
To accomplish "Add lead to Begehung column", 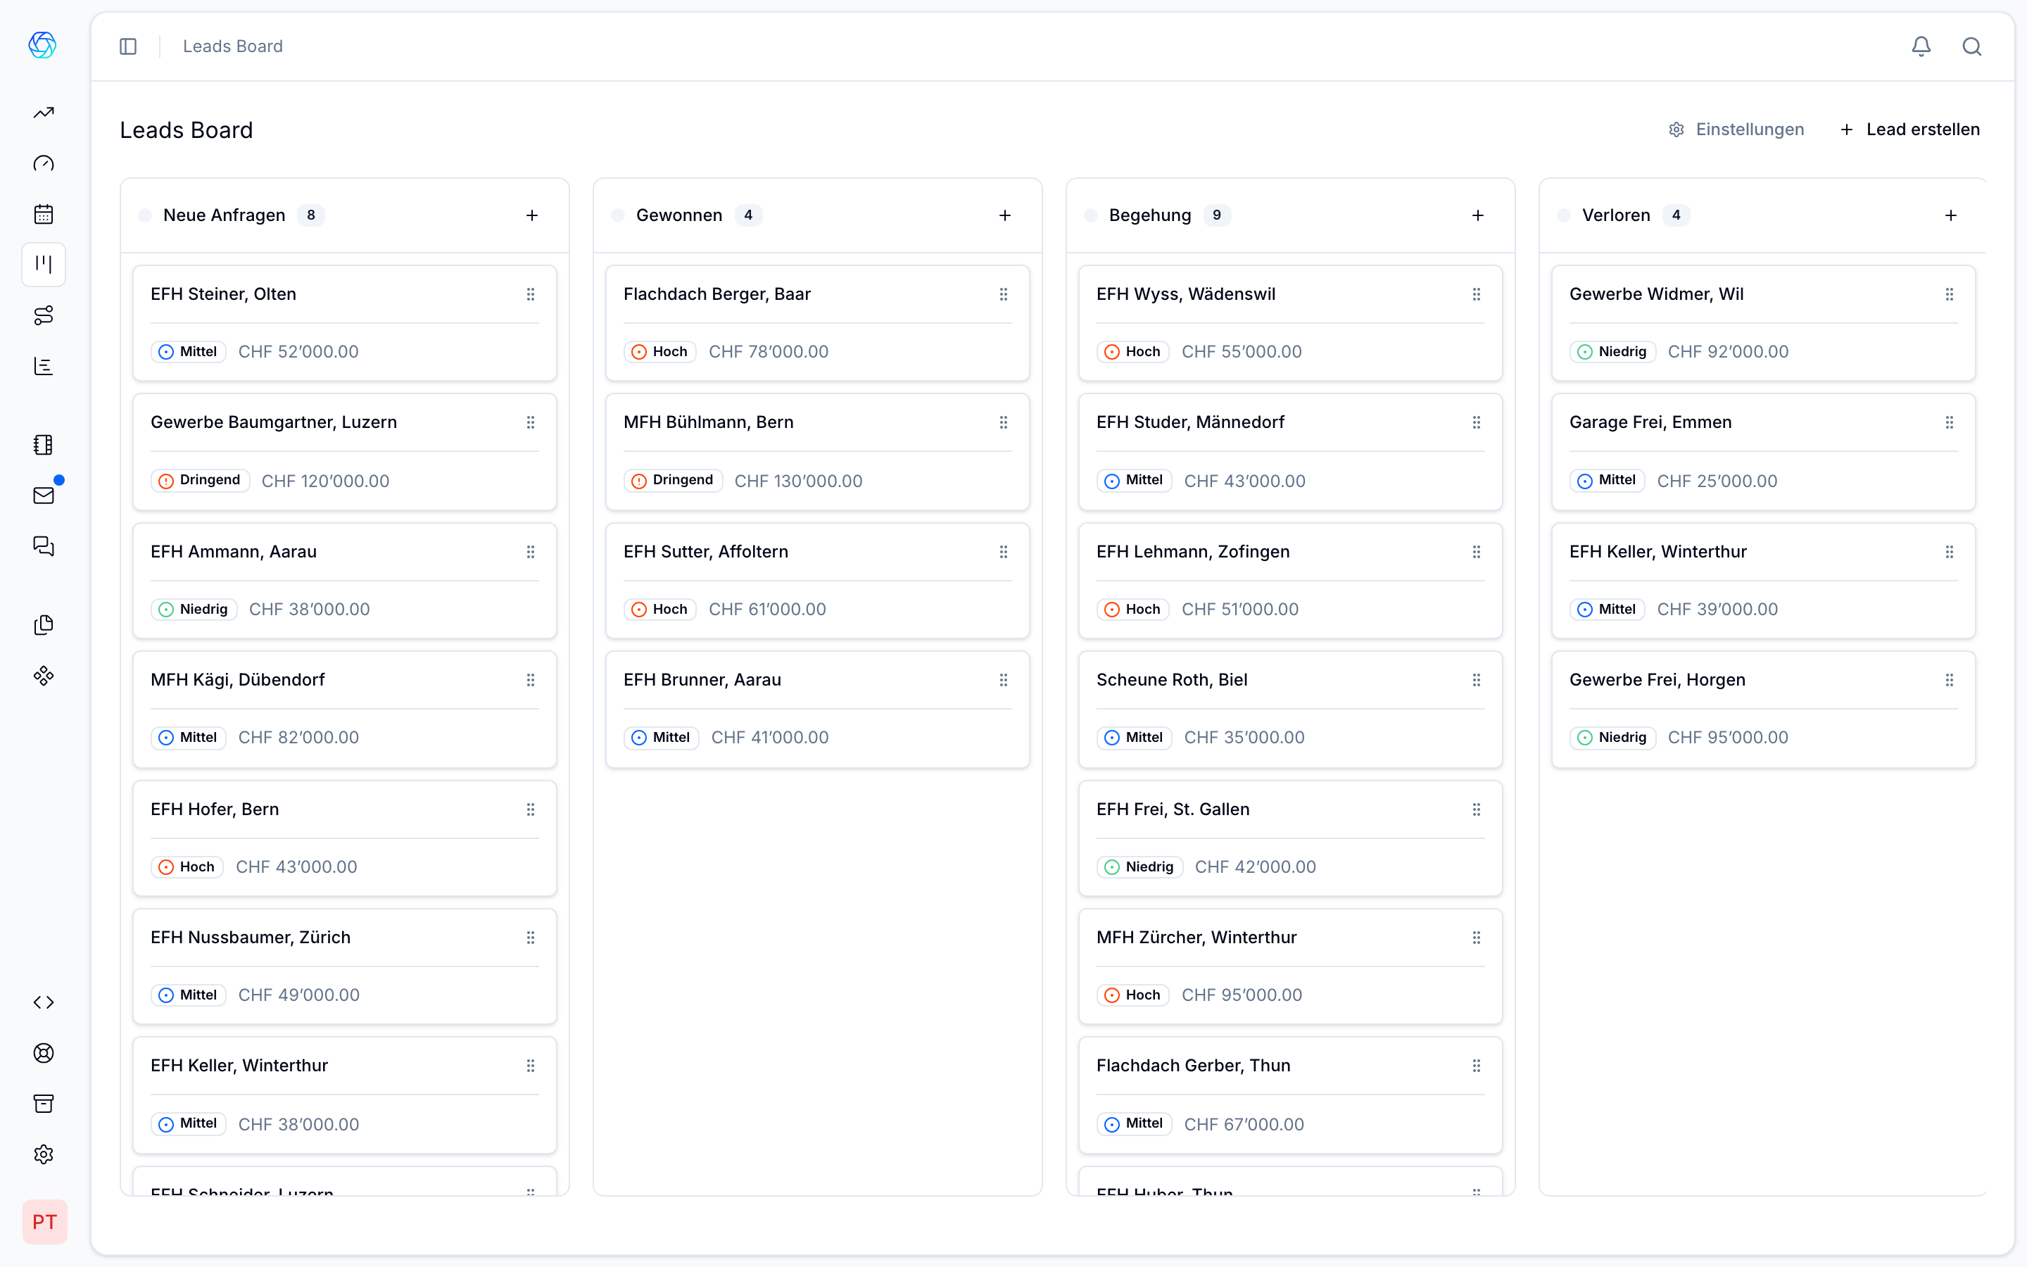I will 1477,215.
